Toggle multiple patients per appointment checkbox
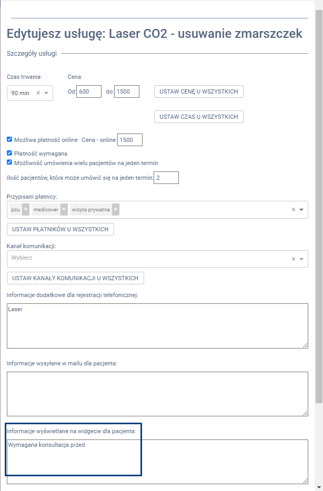The width and height of the screenshot is (323, 491). pos(9,162)
